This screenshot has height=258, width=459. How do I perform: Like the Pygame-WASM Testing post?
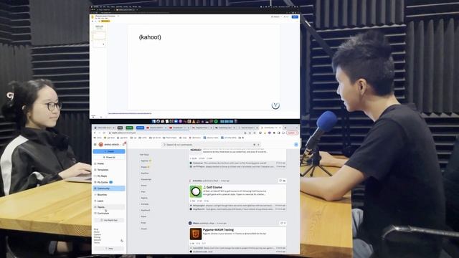[x=283, y=223]
